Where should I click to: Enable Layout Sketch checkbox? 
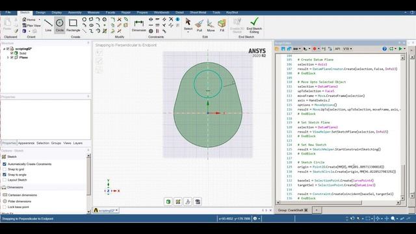[x=5, y=180]
